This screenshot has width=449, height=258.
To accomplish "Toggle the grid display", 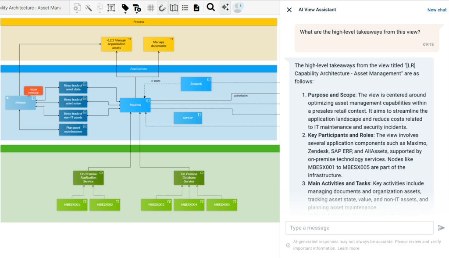I will pyautogui.click(x=151, y=8).
